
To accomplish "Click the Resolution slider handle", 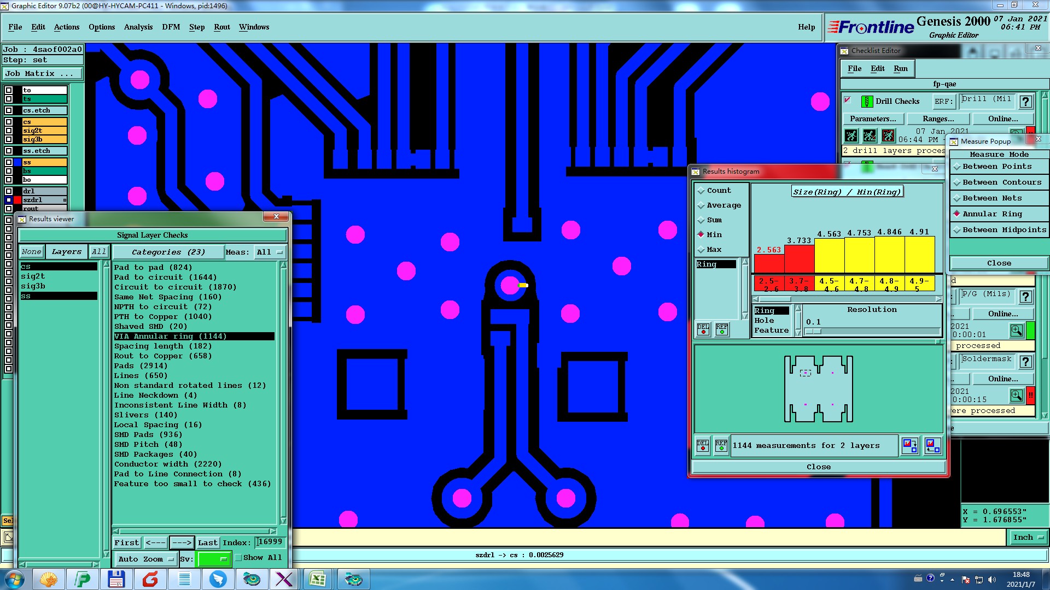I will tap(813, 332).
